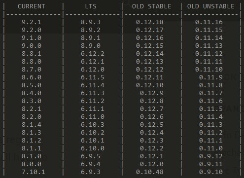Viewport: 244px width, 178px height.
Task: Select version 9.2.1 in the CURRENT column
Action: point(32,22)
